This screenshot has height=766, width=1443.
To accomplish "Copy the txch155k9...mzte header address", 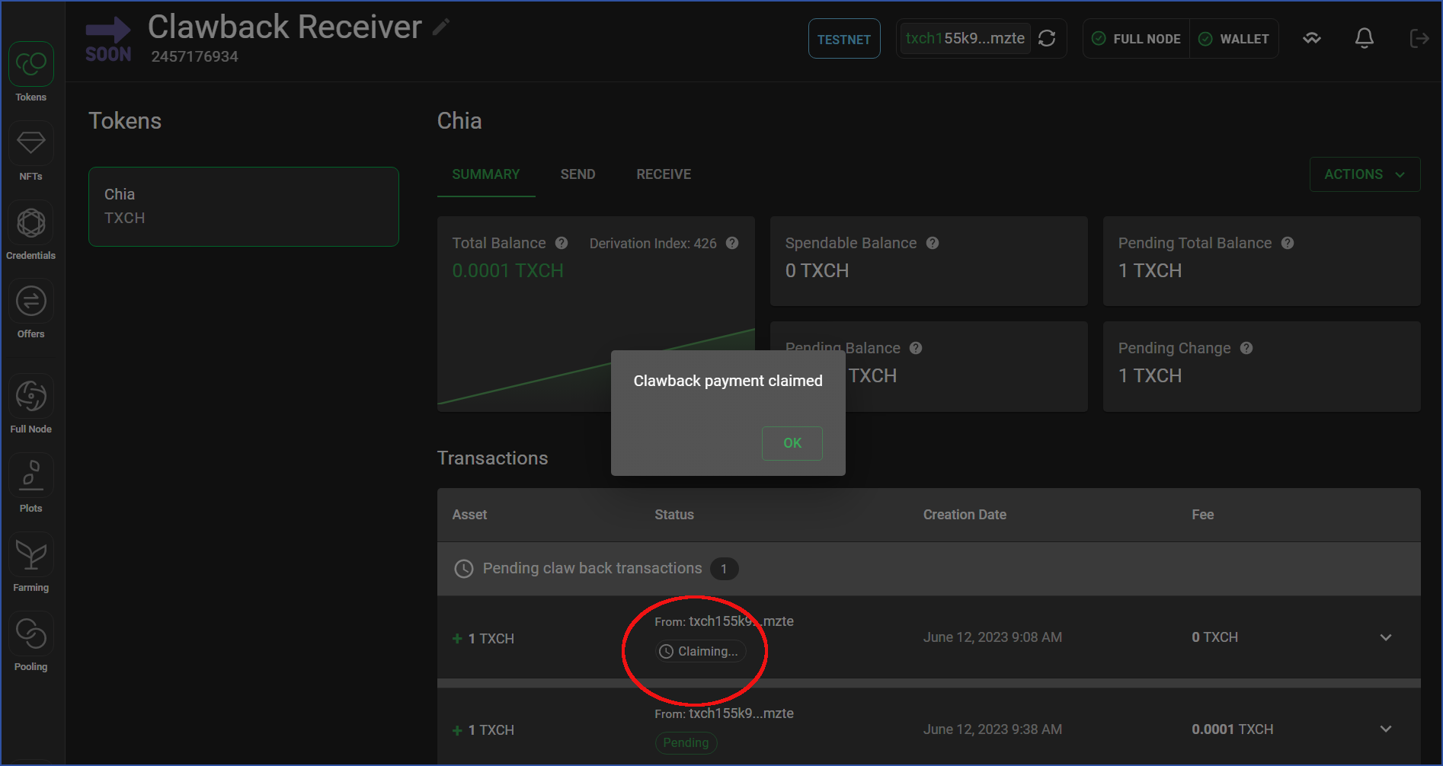I will tap(965, 38).
